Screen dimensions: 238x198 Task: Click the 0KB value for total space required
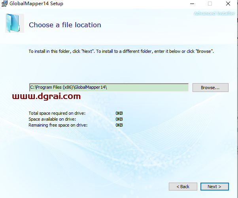point(119,113)
